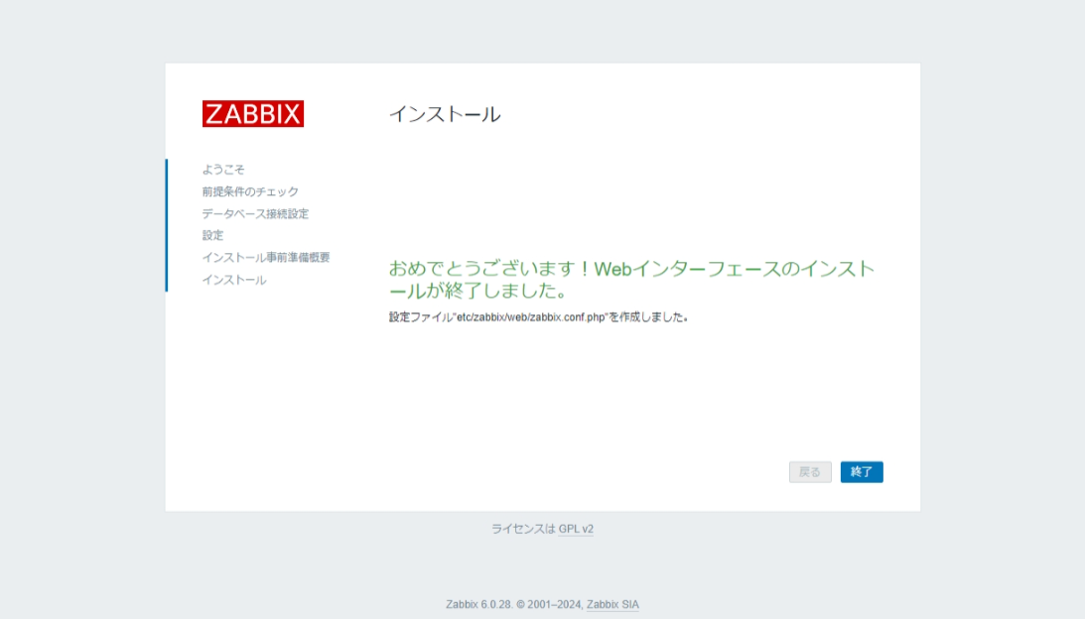Click the green おめでとうございます congratulation message
1085x619 pixels.
(631, 280)
